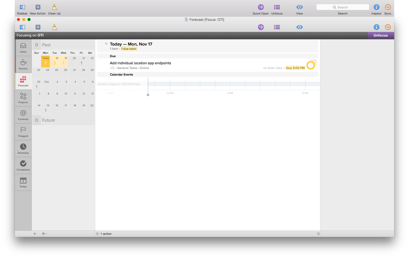Click the 'Due 5:00 PM' date badge
Screen dimensions: 409x258
[x=295, y=68]
